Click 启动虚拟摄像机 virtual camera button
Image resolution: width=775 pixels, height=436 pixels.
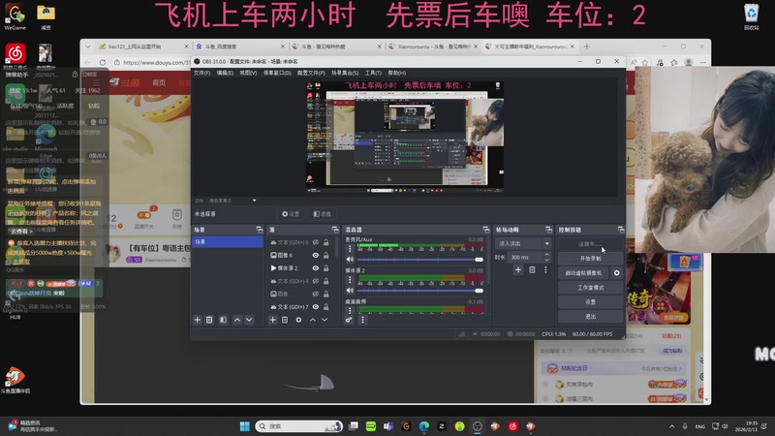point(584,273)
